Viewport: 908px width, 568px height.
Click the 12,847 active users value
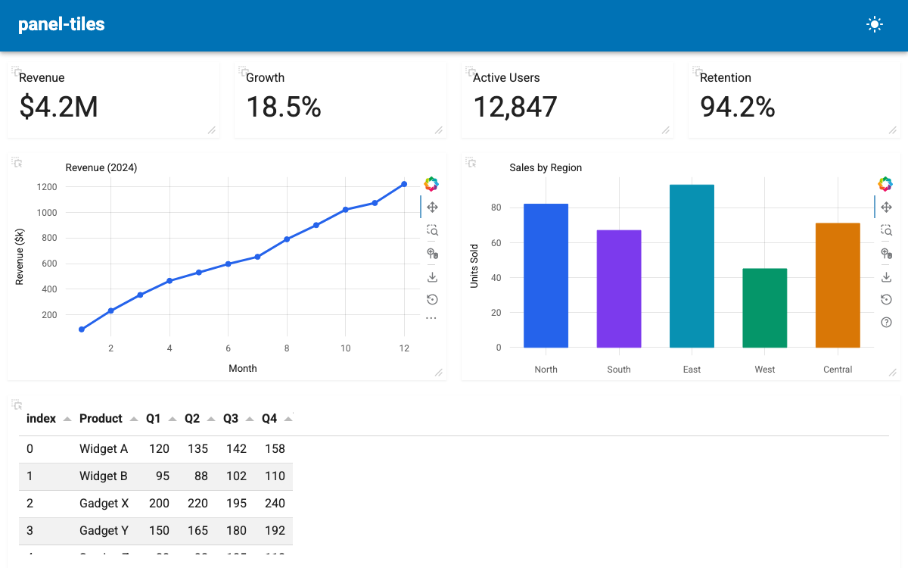[x=515, y=108]
